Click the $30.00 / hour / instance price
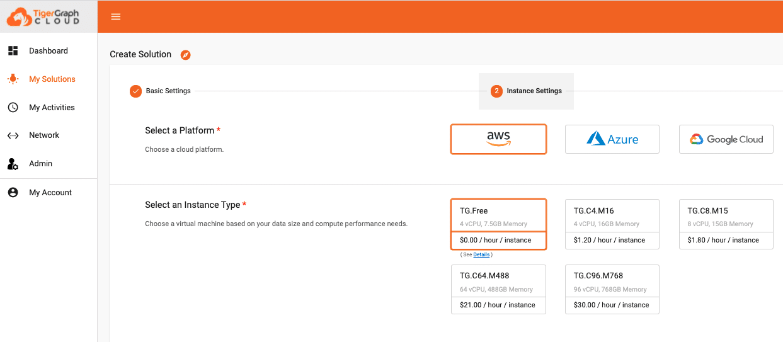Viewport: 783px width, 342px height. 611,305
